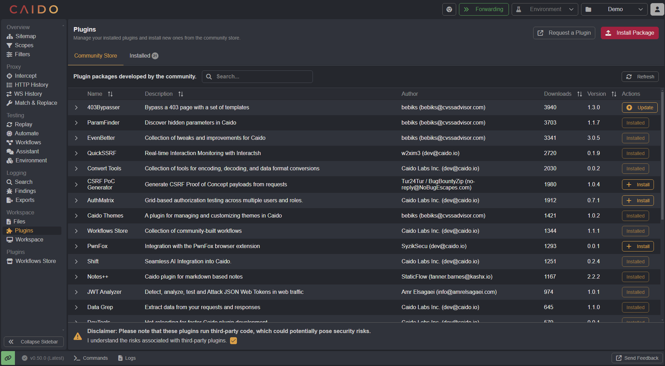Open HTTP History in the sidebar

(x=31, y=85)
